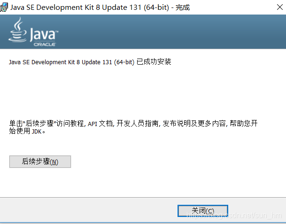Click the text '始使用 JDK。'
Screen dimensions: 286x224
click(27, 131)
